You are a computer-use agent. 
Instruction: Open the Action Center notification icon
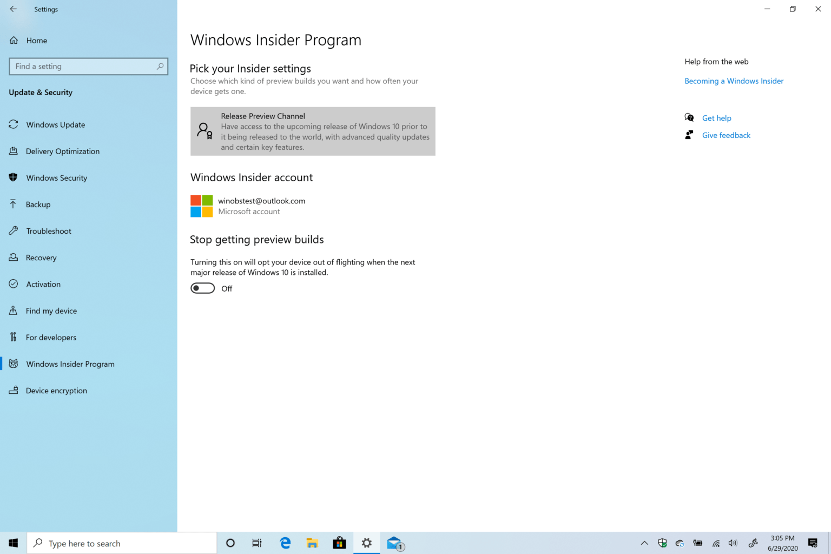814,543
